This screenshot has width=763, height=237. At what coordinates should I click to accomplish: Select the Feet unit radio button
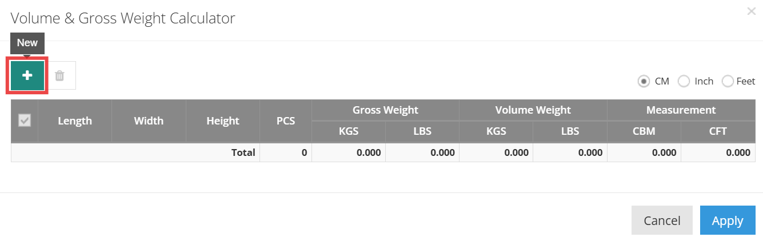728,81
